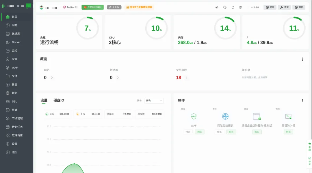Click the 总接收 456.0 MB stat

[149, 114]
